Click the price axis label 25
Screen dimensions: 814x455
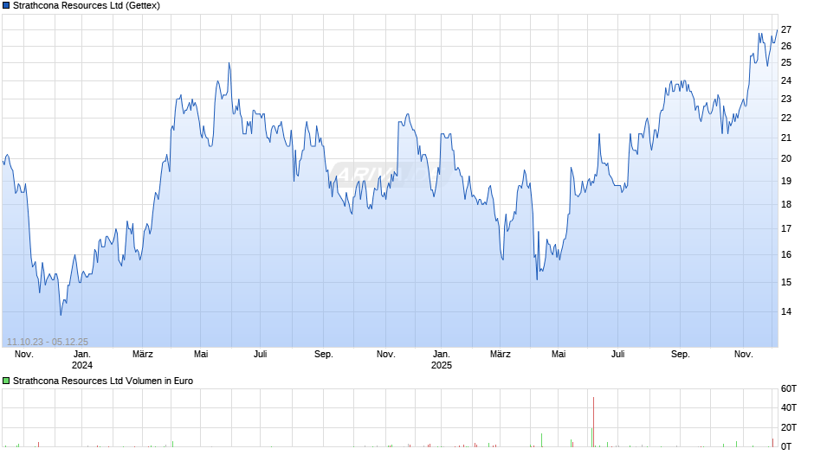[x=786, y=63]
